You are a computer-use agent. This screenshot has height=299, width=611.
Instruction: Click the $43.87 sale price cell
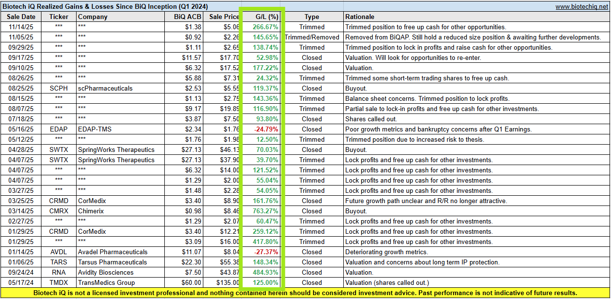coord(222,272)
